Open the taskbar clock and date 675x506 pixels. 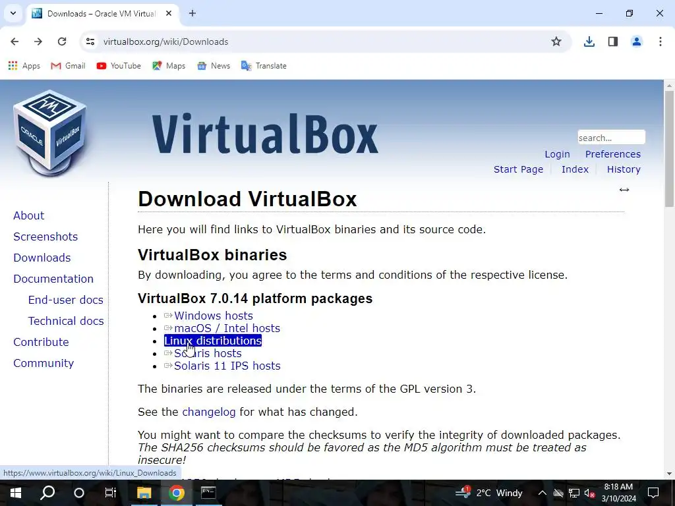618,493
